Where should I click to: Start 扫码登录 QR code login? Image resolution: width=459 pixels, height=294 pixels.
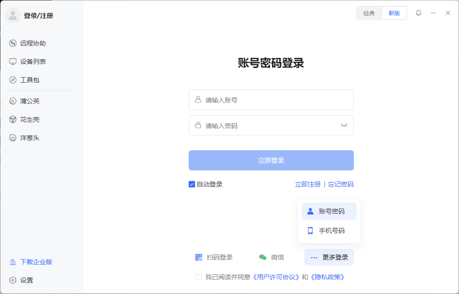(216, 257)
